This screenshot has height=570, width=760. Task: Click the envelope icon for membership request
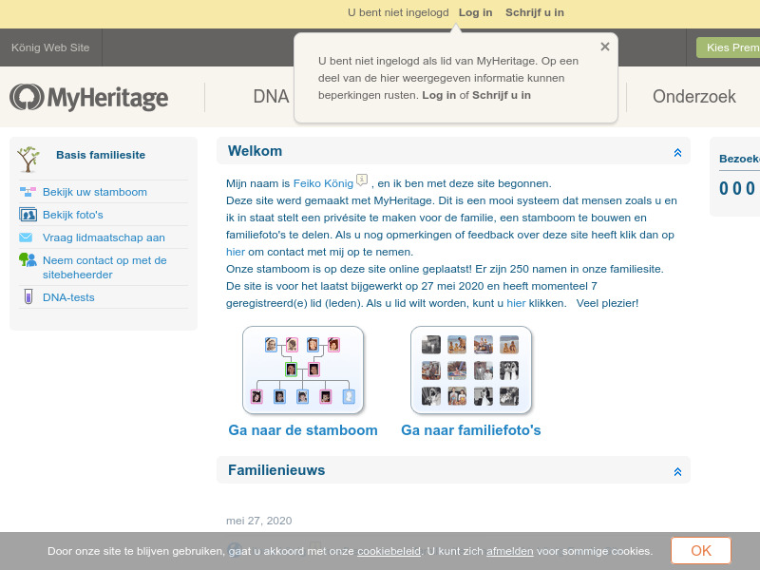[28, 237]
